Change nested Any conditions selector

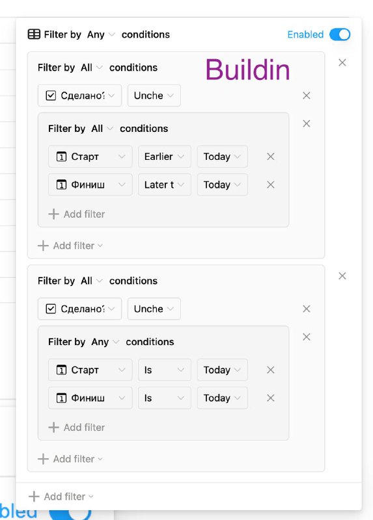pos(105,342)
